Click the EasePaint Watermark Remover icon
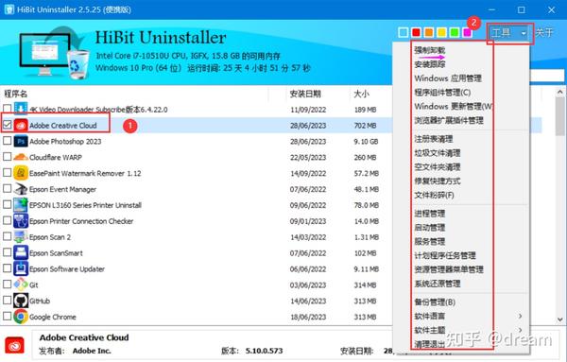The width and height of the screenshot is (567, 362). [x=21, y=173]
